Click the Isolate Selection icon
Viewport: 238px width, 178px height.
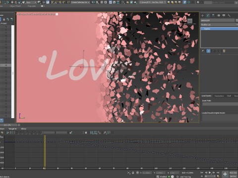click(x=129, y=173)
